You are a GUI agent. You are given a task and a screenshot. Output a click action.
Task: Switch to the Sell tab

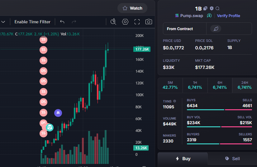coord(232,159)
